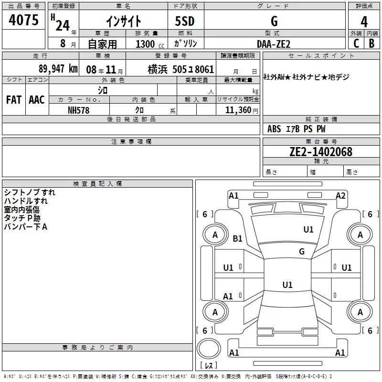Click the mileage value 89,947 km
This screenshot has height=382, width=382.
58,69
